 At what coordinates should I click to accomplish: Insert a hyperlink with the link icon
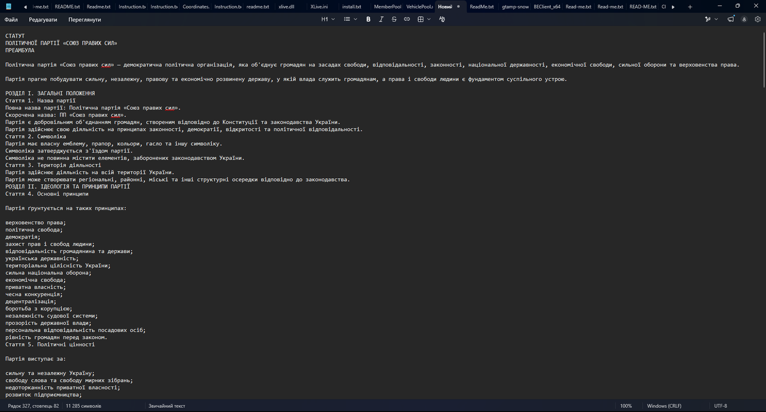(407, 19)
